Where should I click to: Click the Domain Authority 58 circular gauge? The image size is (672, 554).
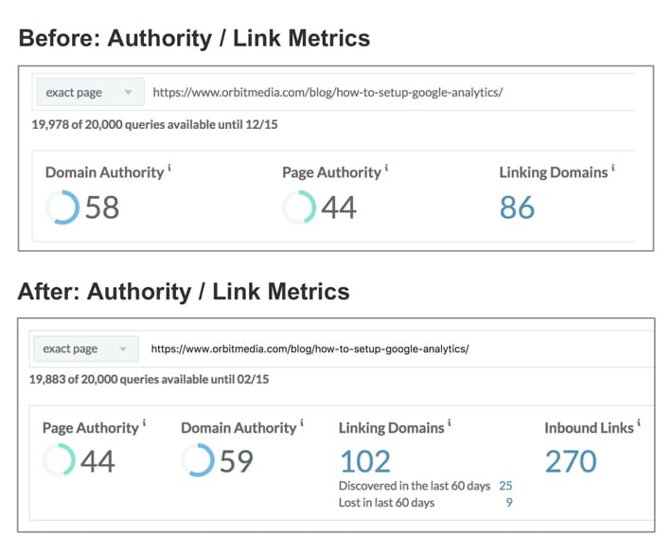click(x=62, y=207)
